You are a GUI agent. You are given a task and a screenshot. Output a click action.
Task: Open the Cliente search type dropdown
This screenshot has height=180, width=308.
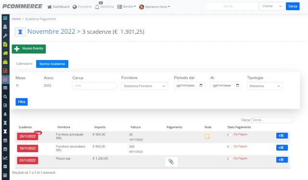tap(272, 6)
